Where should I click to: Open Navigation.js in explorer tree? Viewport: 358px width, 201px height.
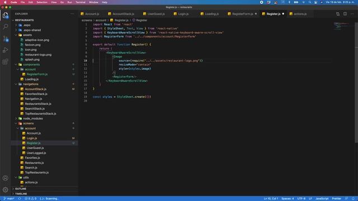click(34, 99)
